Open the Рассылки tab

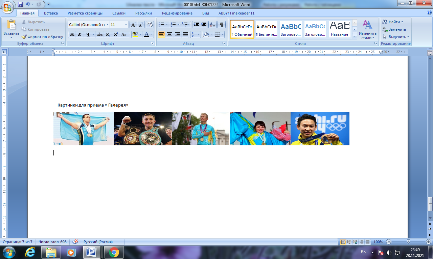(x=143, y=13)
